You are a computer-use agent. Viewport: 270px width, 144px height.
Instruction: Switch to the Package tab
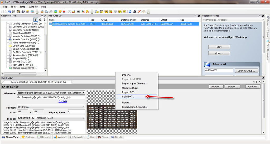(28, 137)
